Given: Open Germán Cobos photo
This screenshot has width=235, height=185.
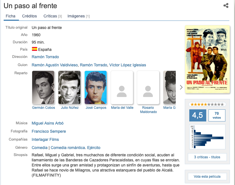Looking at the screenshot, I should (43, 87).
